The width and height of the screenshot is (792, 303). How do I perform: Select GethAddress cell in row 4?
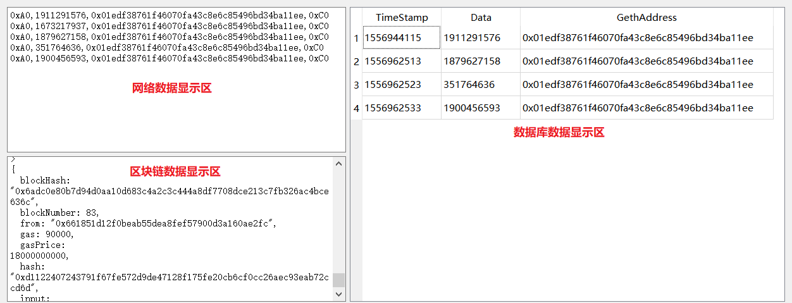[x=647, y=108]
